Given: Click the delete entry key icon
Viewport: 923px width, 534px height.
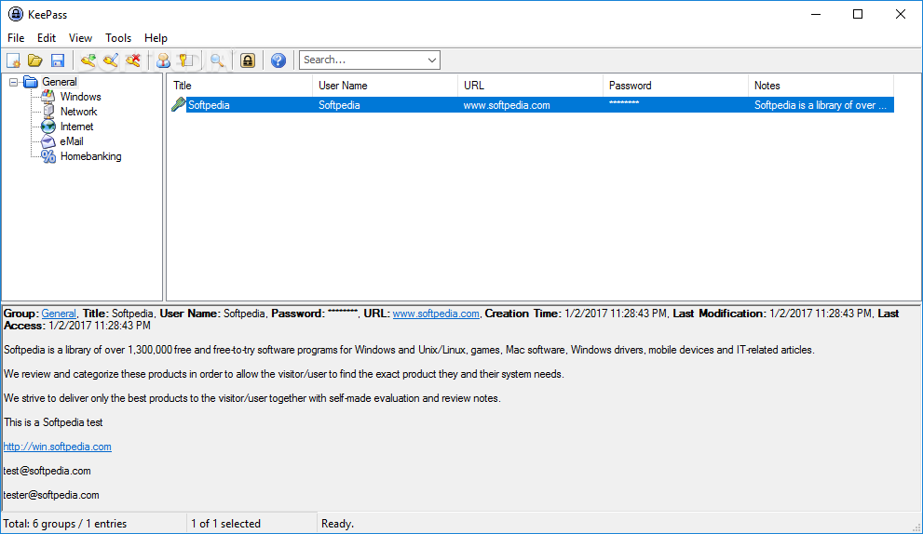Looking at the screenshot, I should (x=133, y=60).
